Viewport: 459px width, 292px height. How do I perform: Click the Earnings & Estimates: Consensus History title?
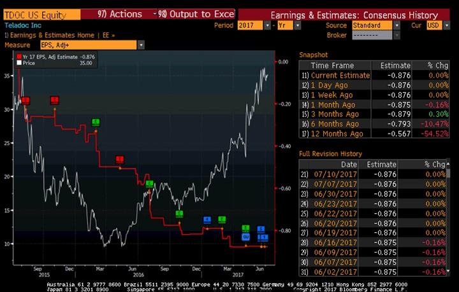[x=354, y=15]
